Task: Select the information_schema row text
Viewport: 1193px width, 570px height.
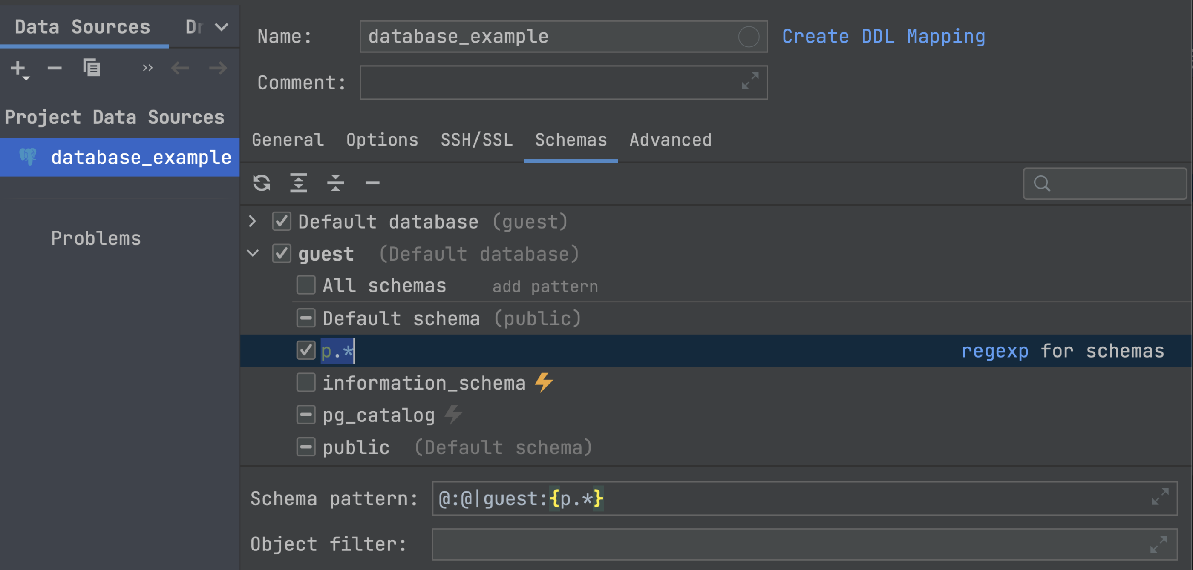Action: pyautogui.click(x=424, y=383)
